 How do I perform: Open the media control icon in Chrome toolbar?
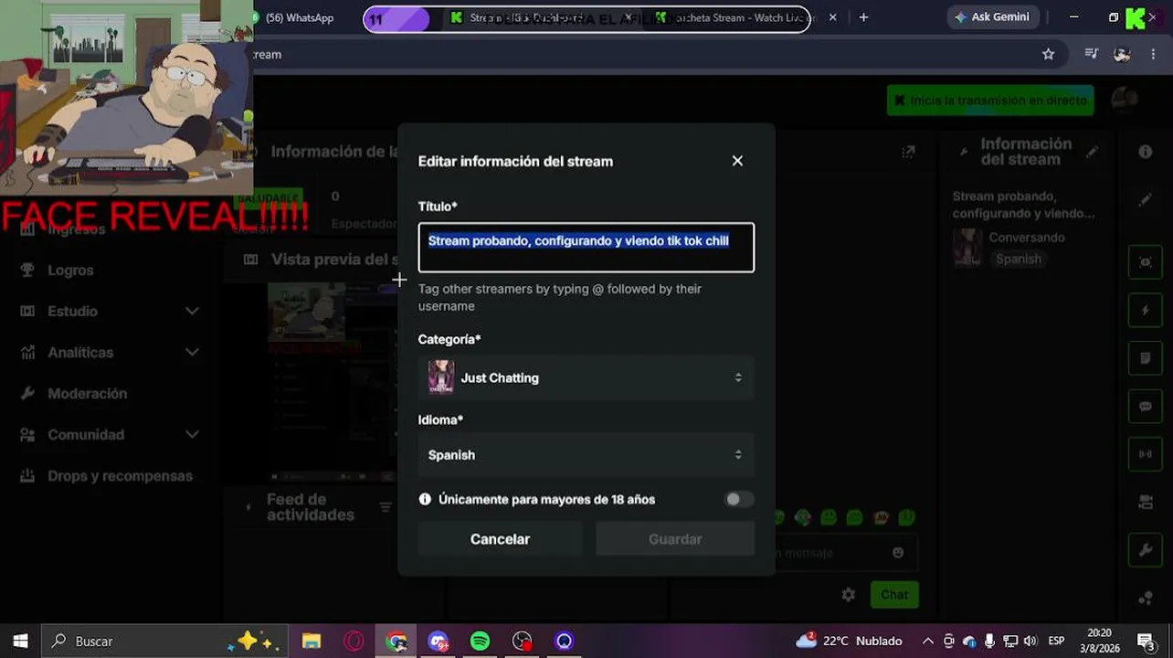(x=1091, y=54)
